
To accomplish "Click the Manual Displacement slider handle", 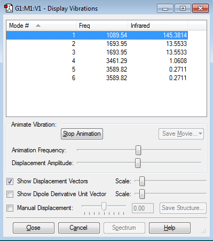I will point(104,206).
